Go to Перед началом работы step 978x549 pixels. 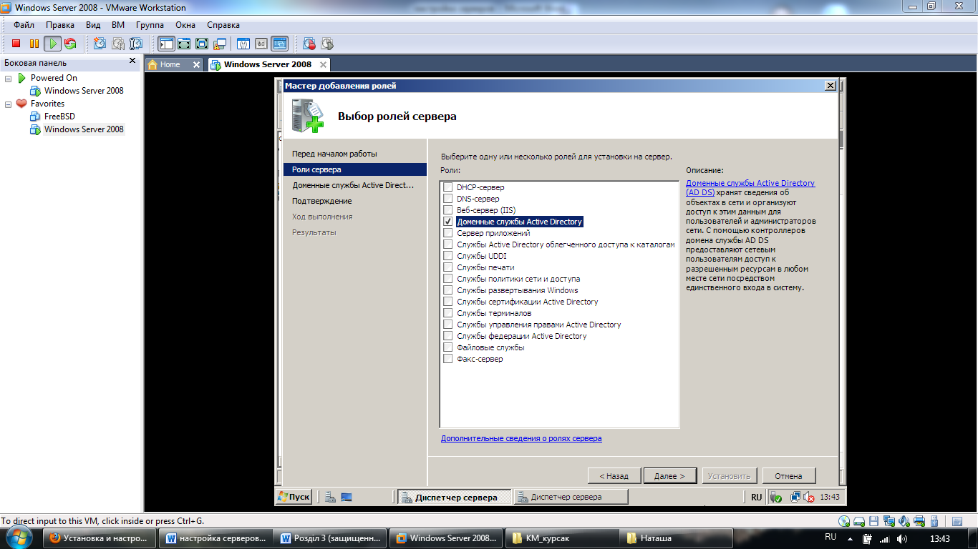(334, 154)
